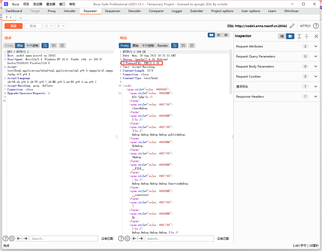Close the Inspector panel
This screenshot has width=322, height=251.
[x=316, y=36]
